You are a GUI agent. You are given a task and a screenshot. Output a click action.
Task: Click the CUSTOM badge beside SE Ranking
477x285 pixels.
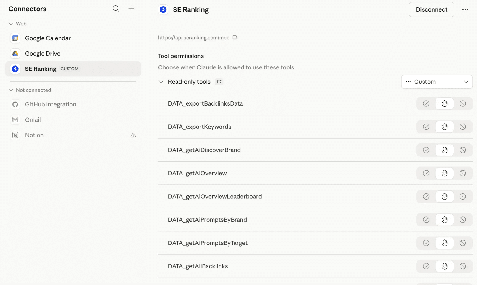70,69
